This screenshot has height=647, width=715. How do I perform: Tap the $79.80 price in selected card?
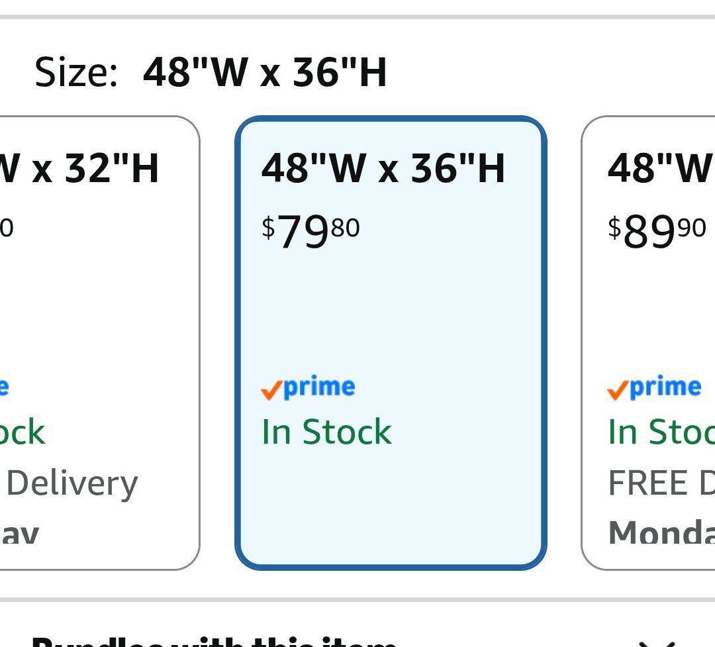[310, 231]
